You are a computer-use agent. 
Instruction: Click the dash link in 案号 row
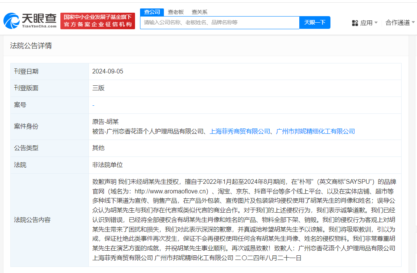tap(93, 105)
